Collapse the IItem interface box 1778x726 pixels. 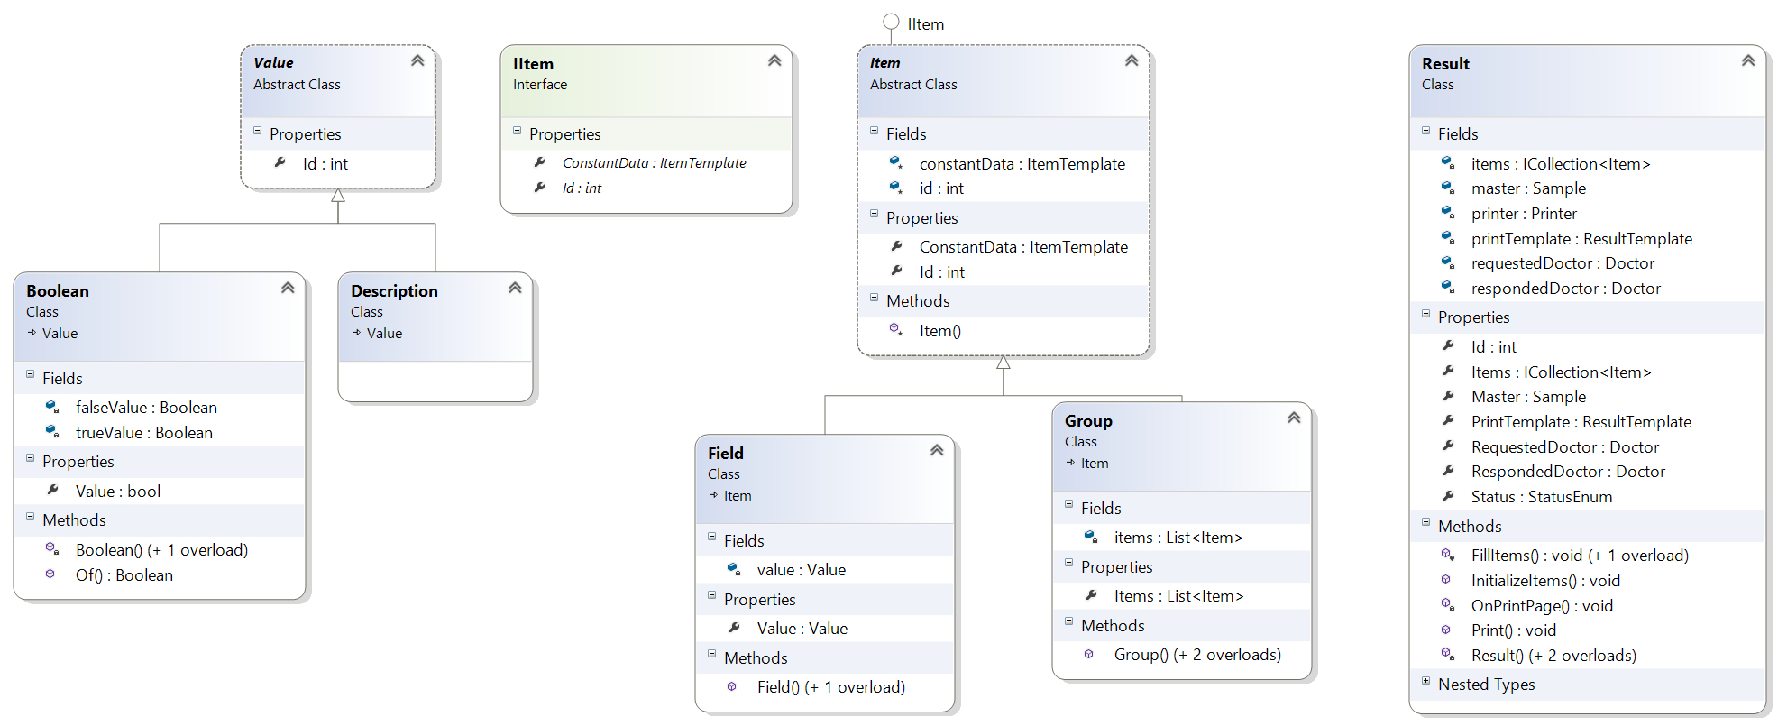coord(774,60)
